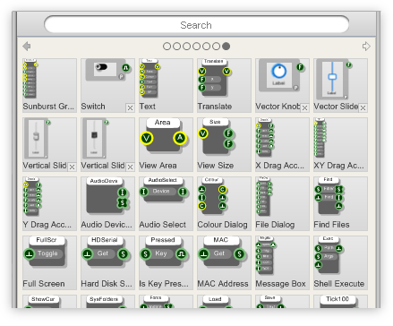
Task: Select the fourth page indicator dot
Action: (196, 47)
